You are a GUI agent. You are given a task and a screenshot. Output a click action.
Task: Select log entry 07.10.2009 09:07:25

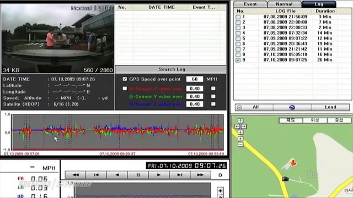(x=285, y=60)
